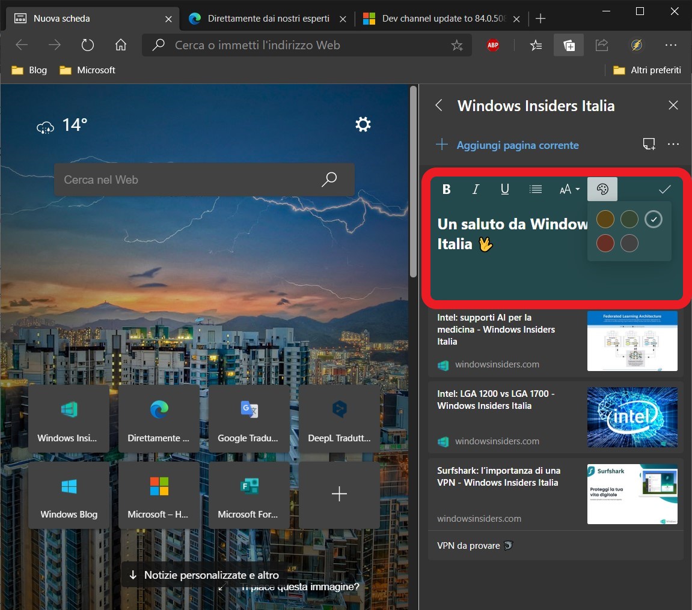
Task: Toggle the note color palette button
Action: tap(602, 189)
